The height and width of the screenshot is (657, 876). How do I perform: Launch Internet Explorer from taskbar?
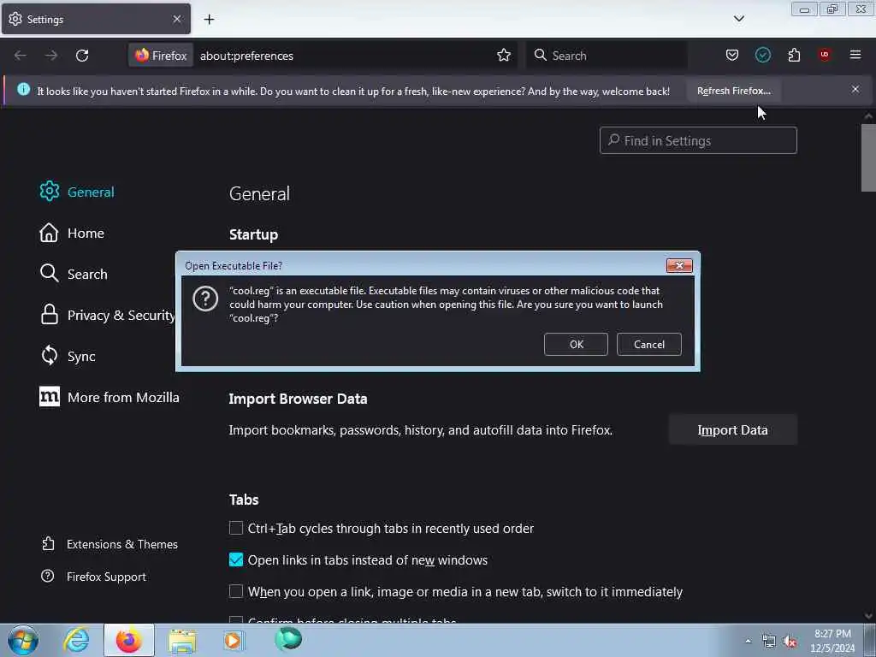point(76,640)
